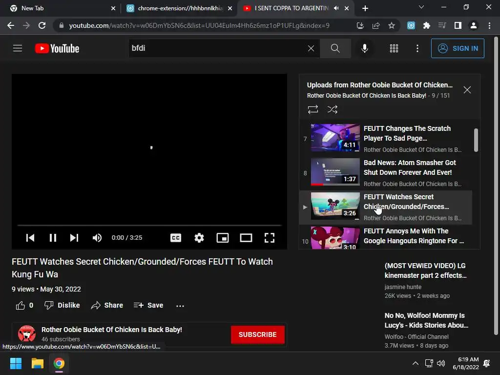Open Chrome three-dot menu
The image size is (500, 375).
[489, 25]
